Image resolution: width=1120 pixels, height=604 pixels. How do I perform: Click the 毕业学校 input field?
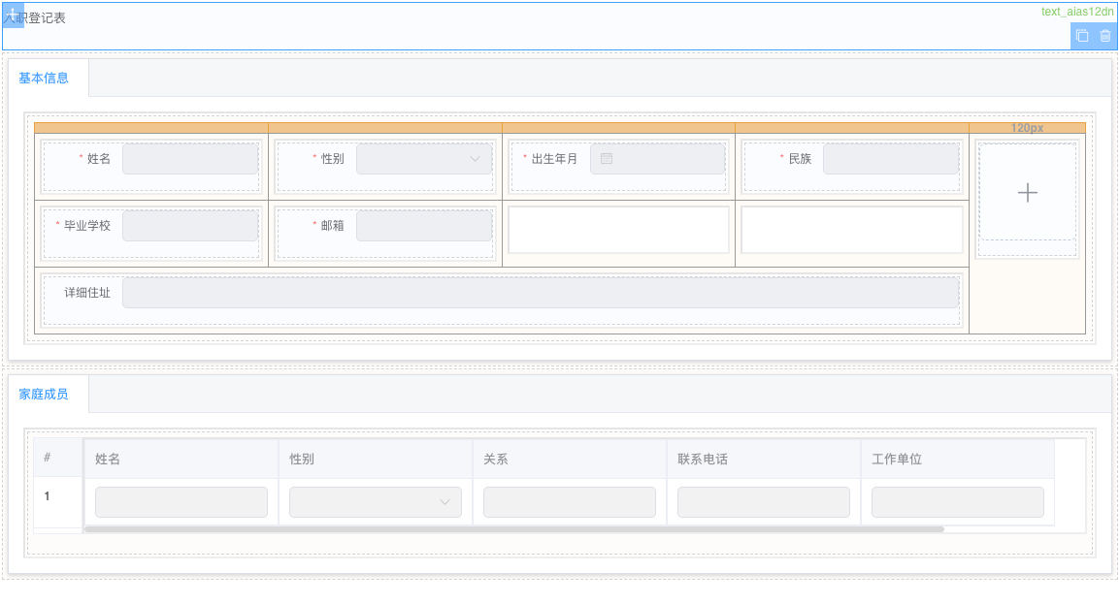pos(190,226)
